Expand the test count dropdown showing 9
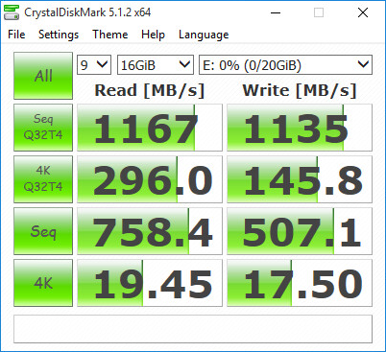This screenshot has height=352, width=386. click(x=94, y=65)
